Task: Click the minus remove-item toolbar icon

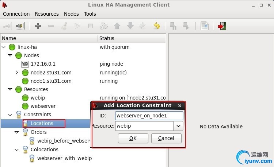Action: pos(51,26)
